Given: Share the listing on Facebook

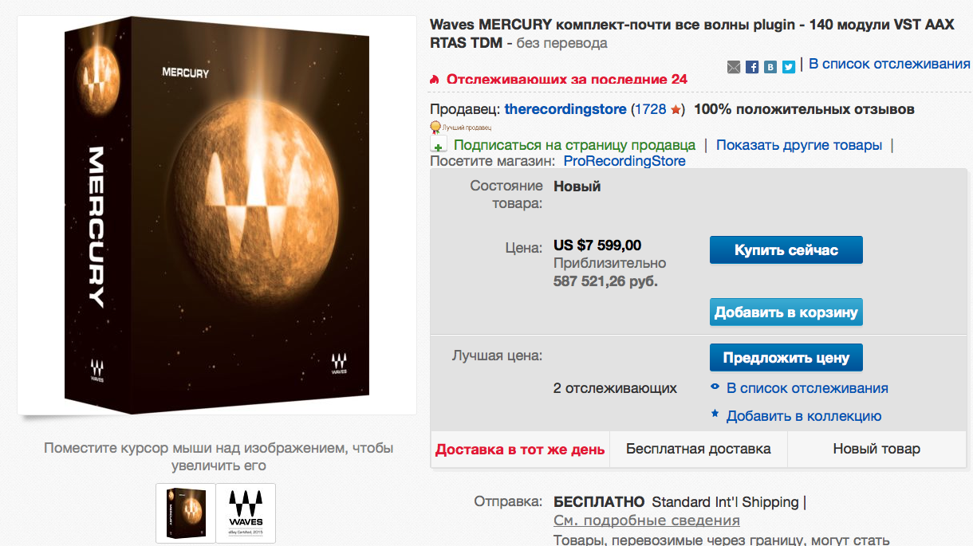Looking at the screenshot, I should pyautogui.click(x=752, y=67).
